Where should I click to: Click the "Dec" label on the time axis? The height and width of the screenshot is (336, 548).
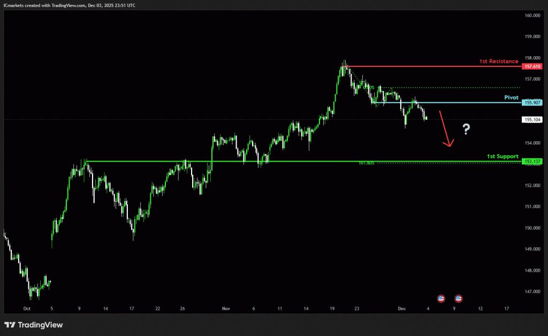tap(401, 309)
